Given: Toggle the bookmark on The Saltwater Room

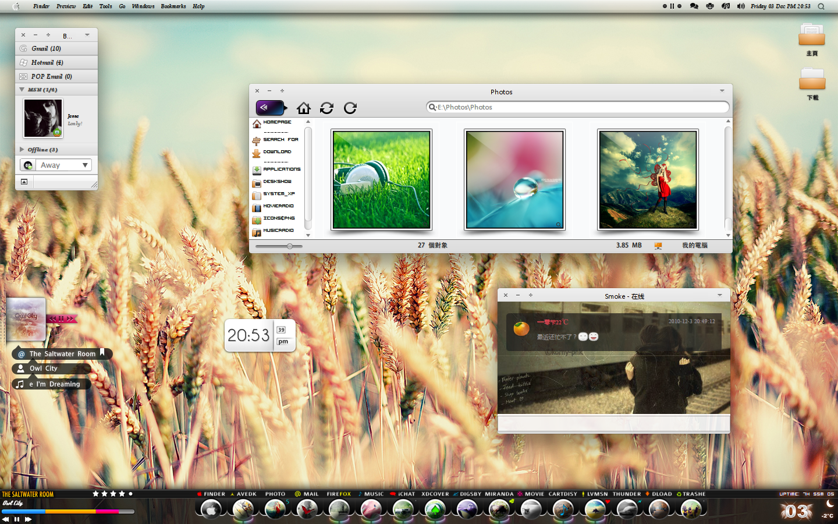Looking at the screenshot, I should pos(102,352).
